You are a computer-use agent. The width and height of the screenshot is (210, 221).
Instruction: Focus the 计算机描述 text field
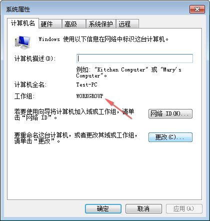tap(134, 58)
